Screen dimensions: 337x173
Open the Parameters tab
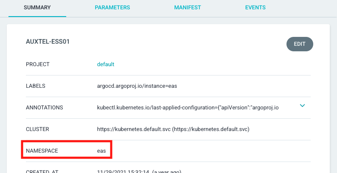[x=112, y=8]
